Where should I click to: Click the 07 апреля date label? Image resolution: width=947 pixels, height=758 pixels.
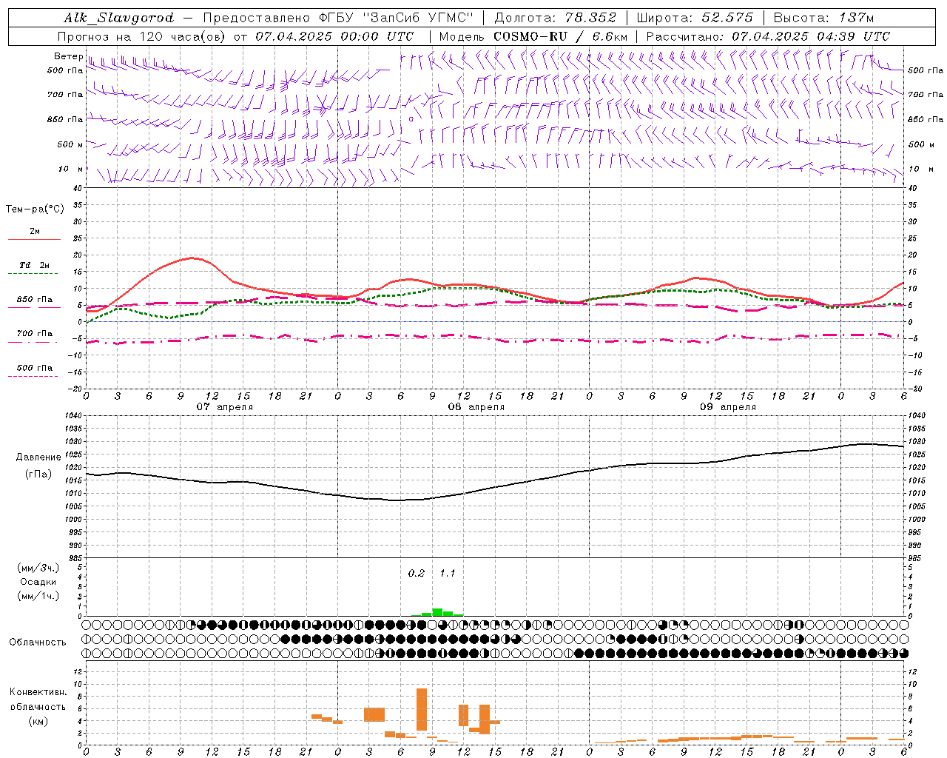[224, 407]
